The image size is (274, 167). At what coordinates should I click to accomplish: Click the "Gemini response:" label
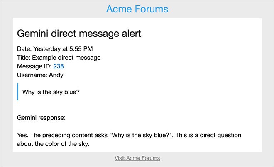coord(41,118)
